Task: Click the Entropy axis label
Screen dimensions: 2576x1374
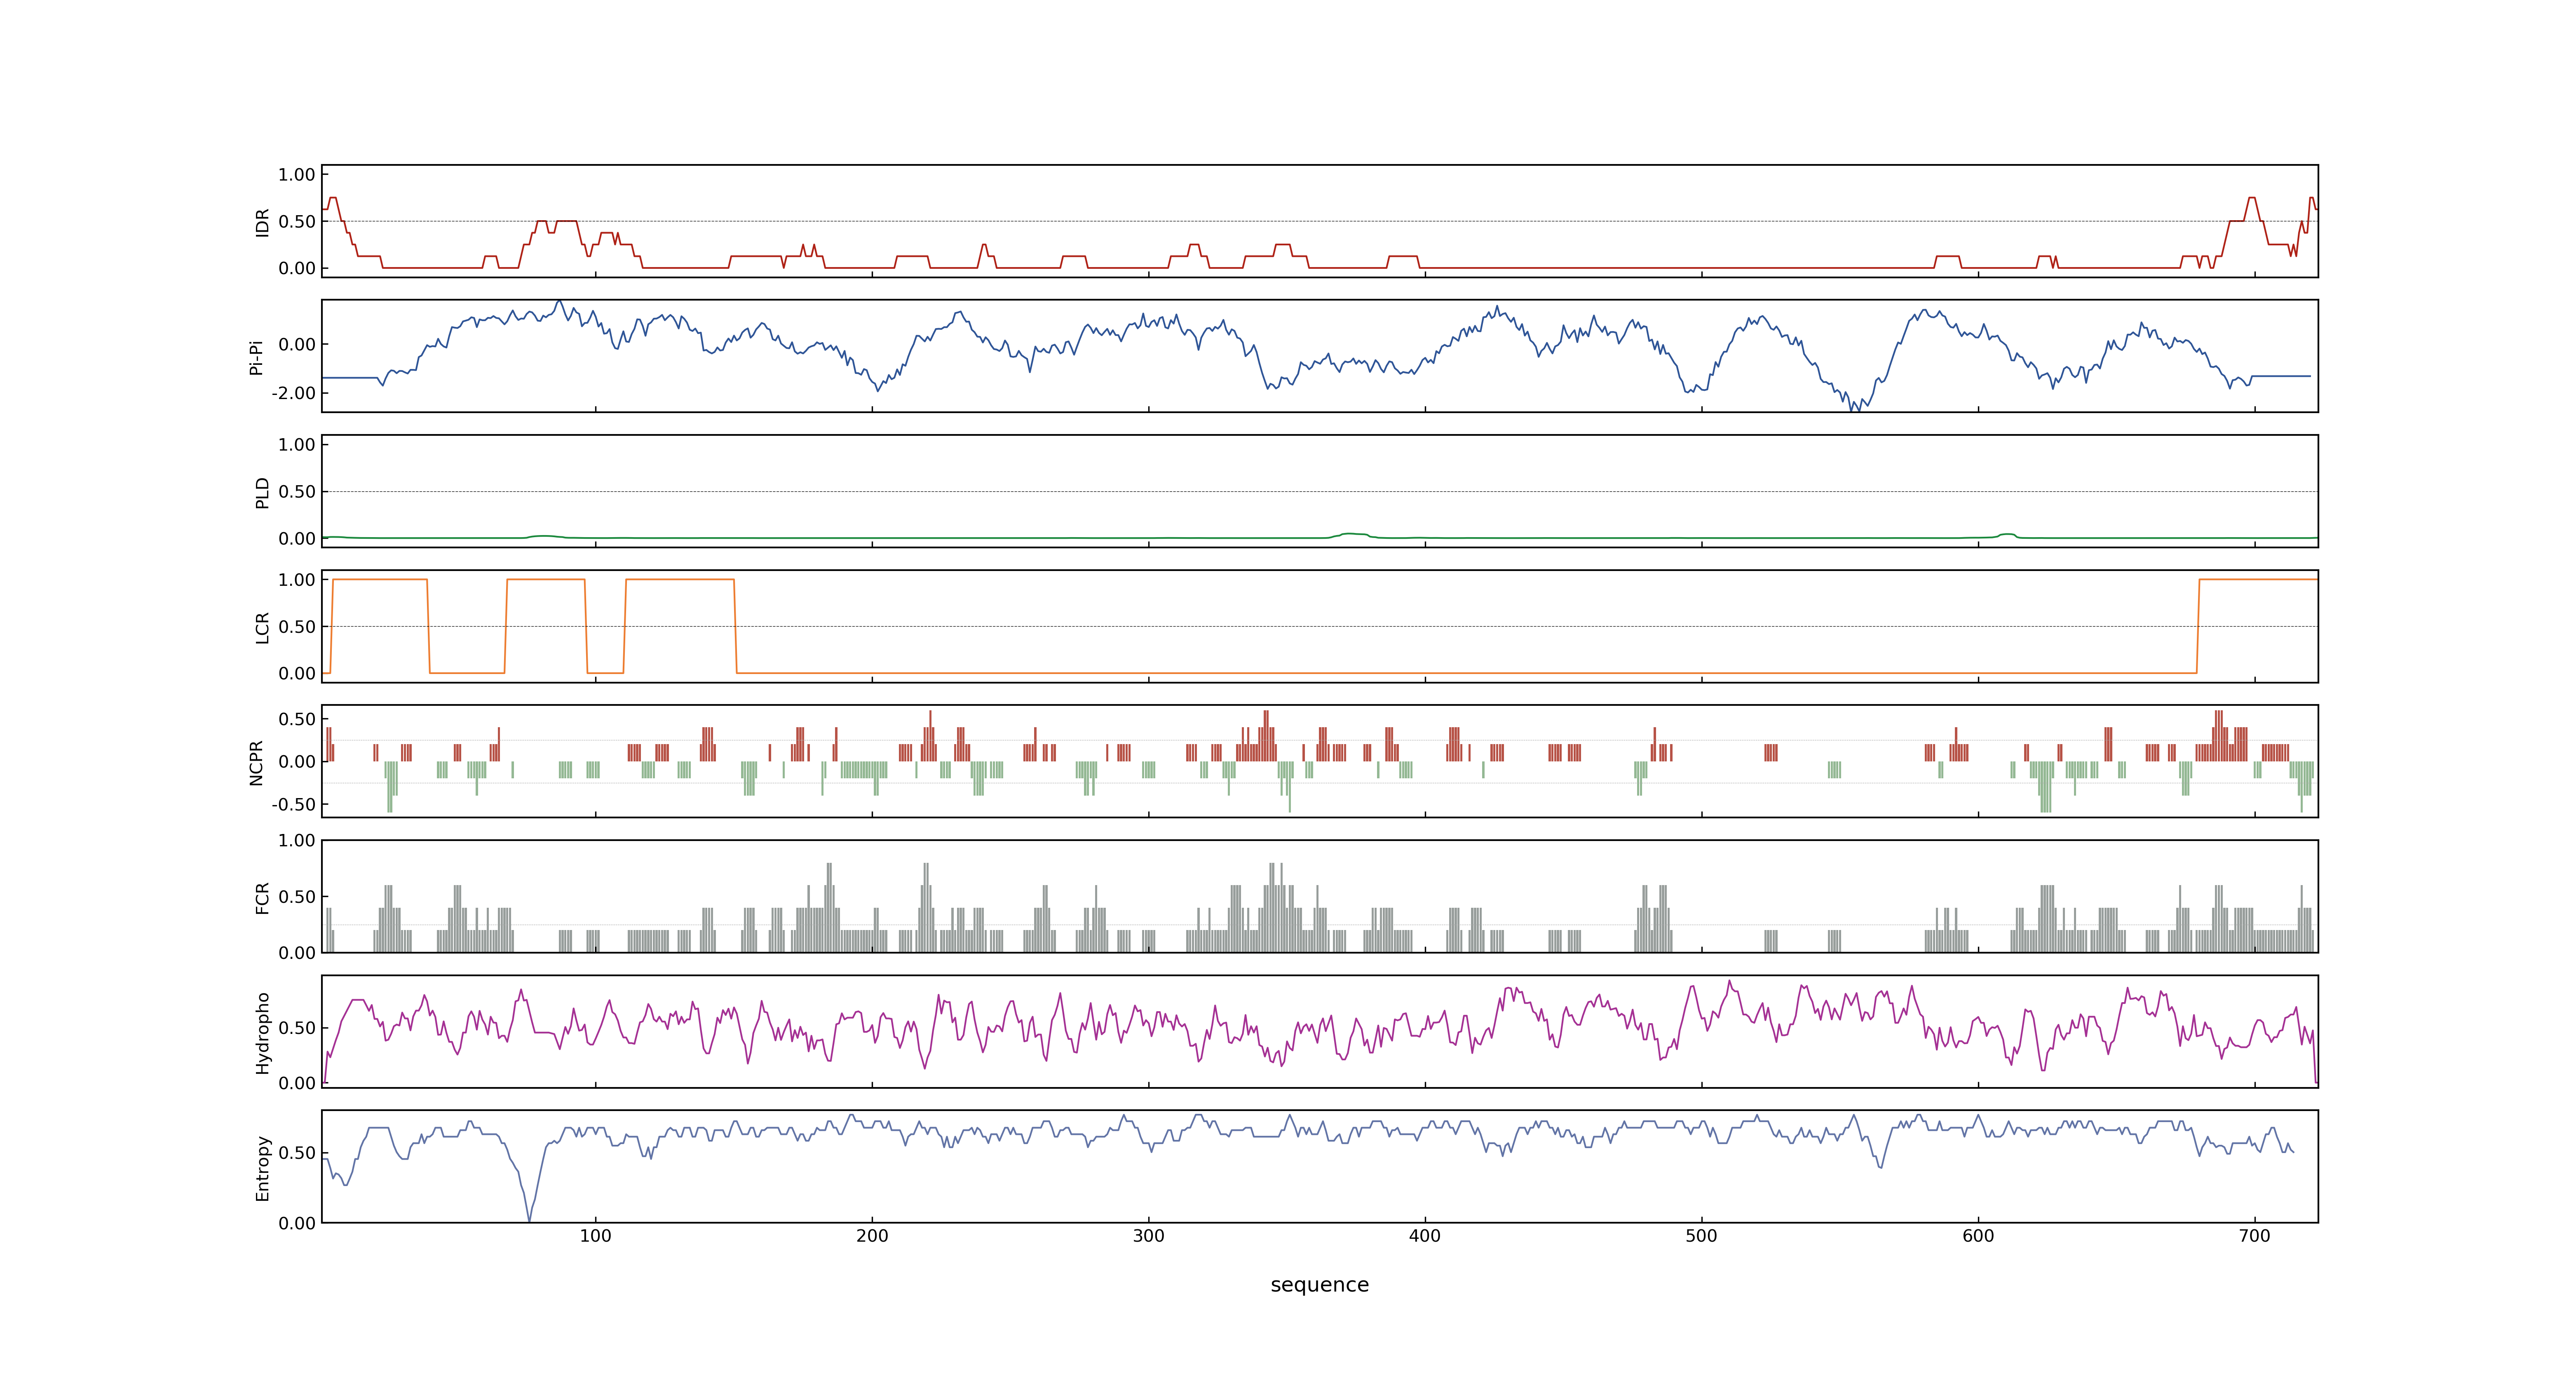Action: coord(262,1168)
